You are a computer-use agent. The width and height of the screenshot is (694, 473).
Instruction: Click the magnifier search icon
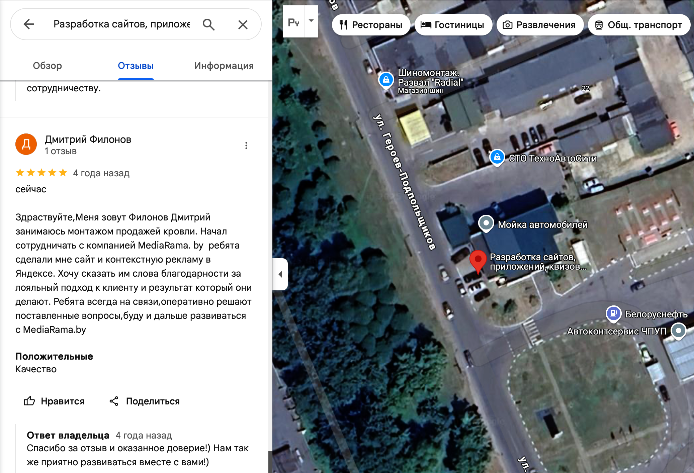[208, 24]
